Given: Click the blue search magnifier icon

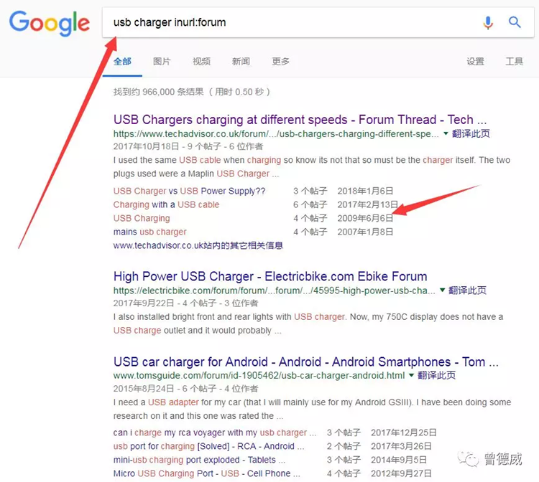Looking at the screenshot, I should click(x=515, y=22).
